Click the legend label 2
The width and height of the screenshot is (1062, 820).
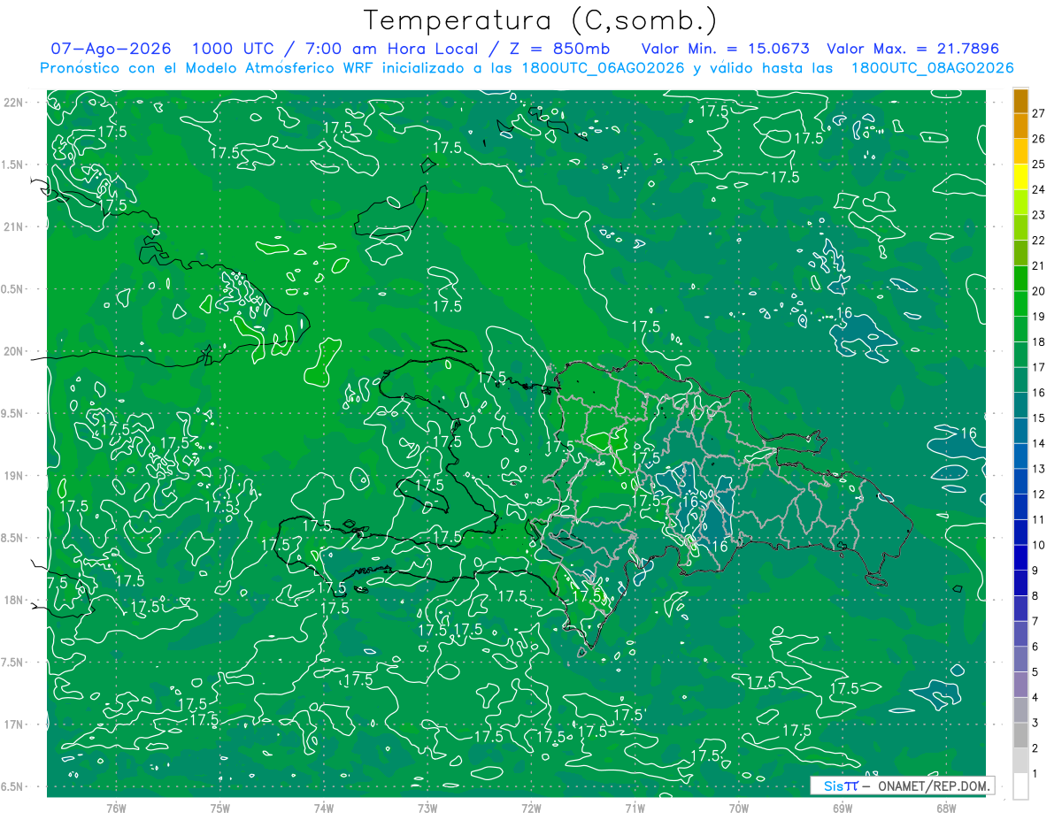point(1035,749)
